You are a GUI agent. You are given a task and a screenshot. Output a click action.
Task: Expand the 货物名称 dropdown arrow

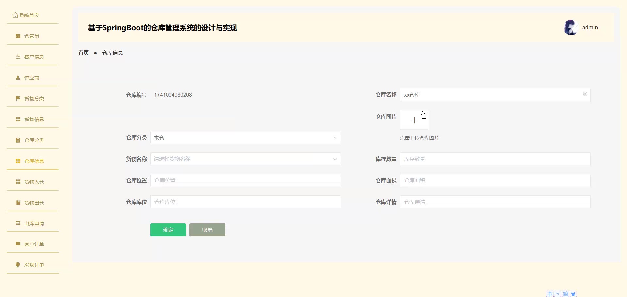coord(335,159)
